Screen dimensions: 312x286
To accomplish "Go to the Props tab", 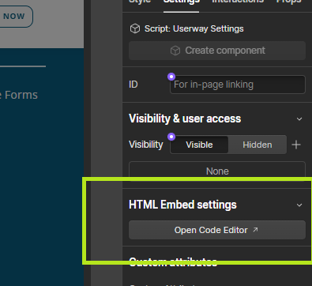I will pyautogui.click(x=288, y=2).
